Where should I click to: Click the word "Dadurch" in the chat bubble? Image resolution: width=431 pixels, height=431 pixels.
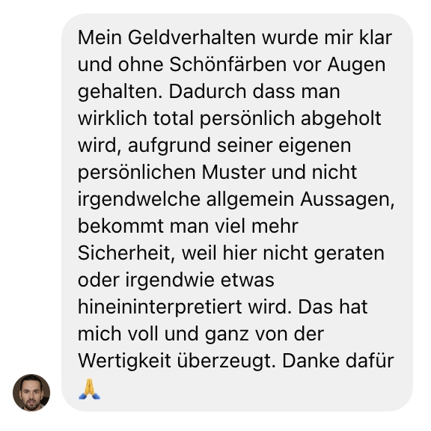pos(207,91)
